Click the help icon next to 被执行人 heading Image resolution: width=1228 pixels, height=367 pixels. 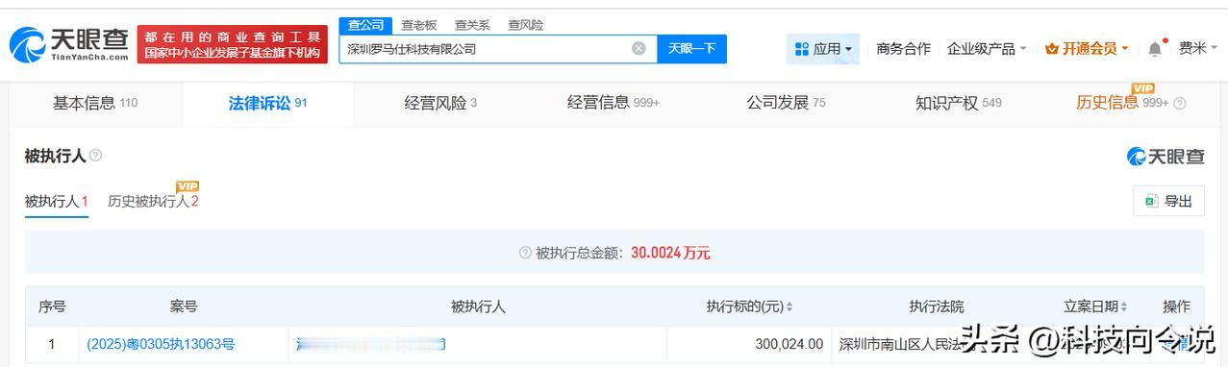tap(95, 156)
